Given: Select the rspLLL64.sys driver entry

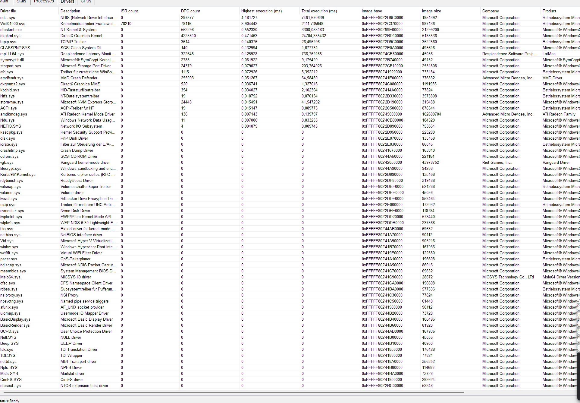Looking at the screenshot, I should point(12,54).
